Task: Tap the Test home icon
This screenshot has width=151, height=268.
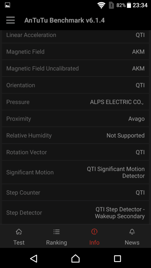Action: [x=19, y=232]
